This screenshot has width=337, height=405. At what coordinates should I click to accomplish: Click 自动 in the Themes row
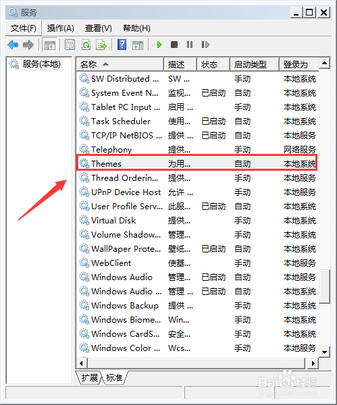click(242, 164)
